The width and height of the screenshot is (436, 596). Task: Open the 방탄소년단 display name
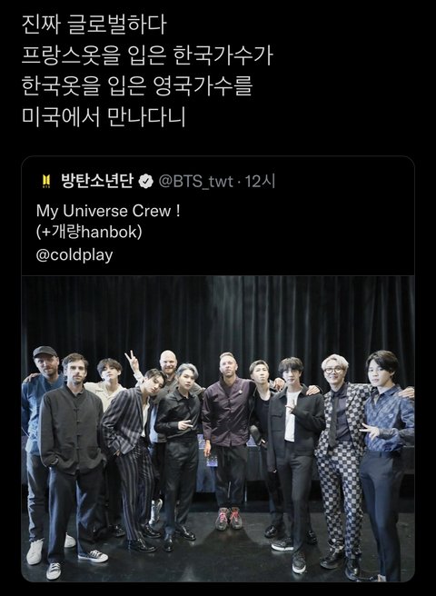coord(97,182)
